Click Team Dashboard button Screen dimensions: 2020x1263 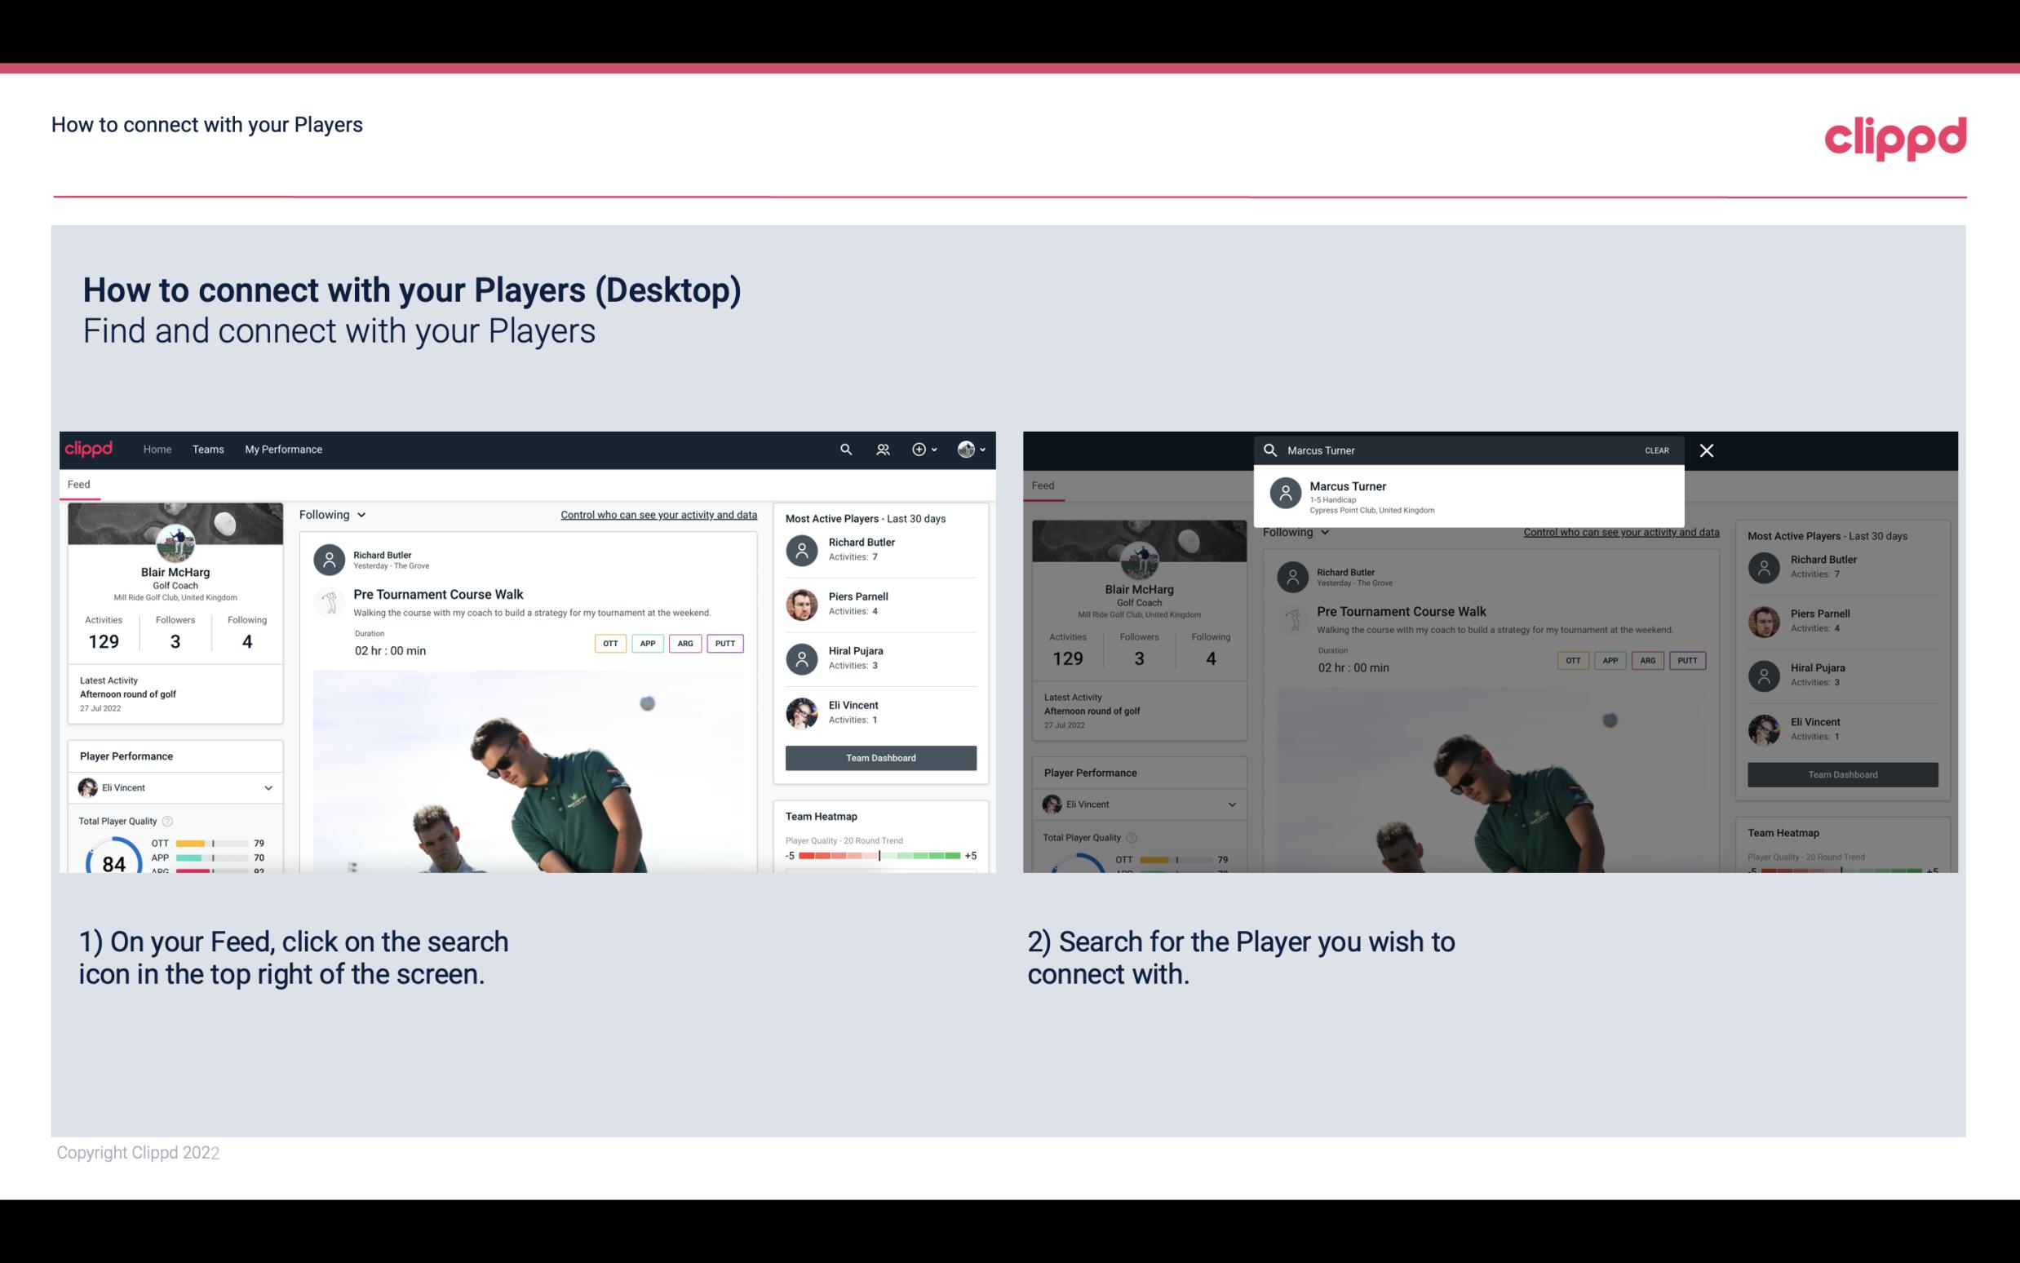[879, 756]
